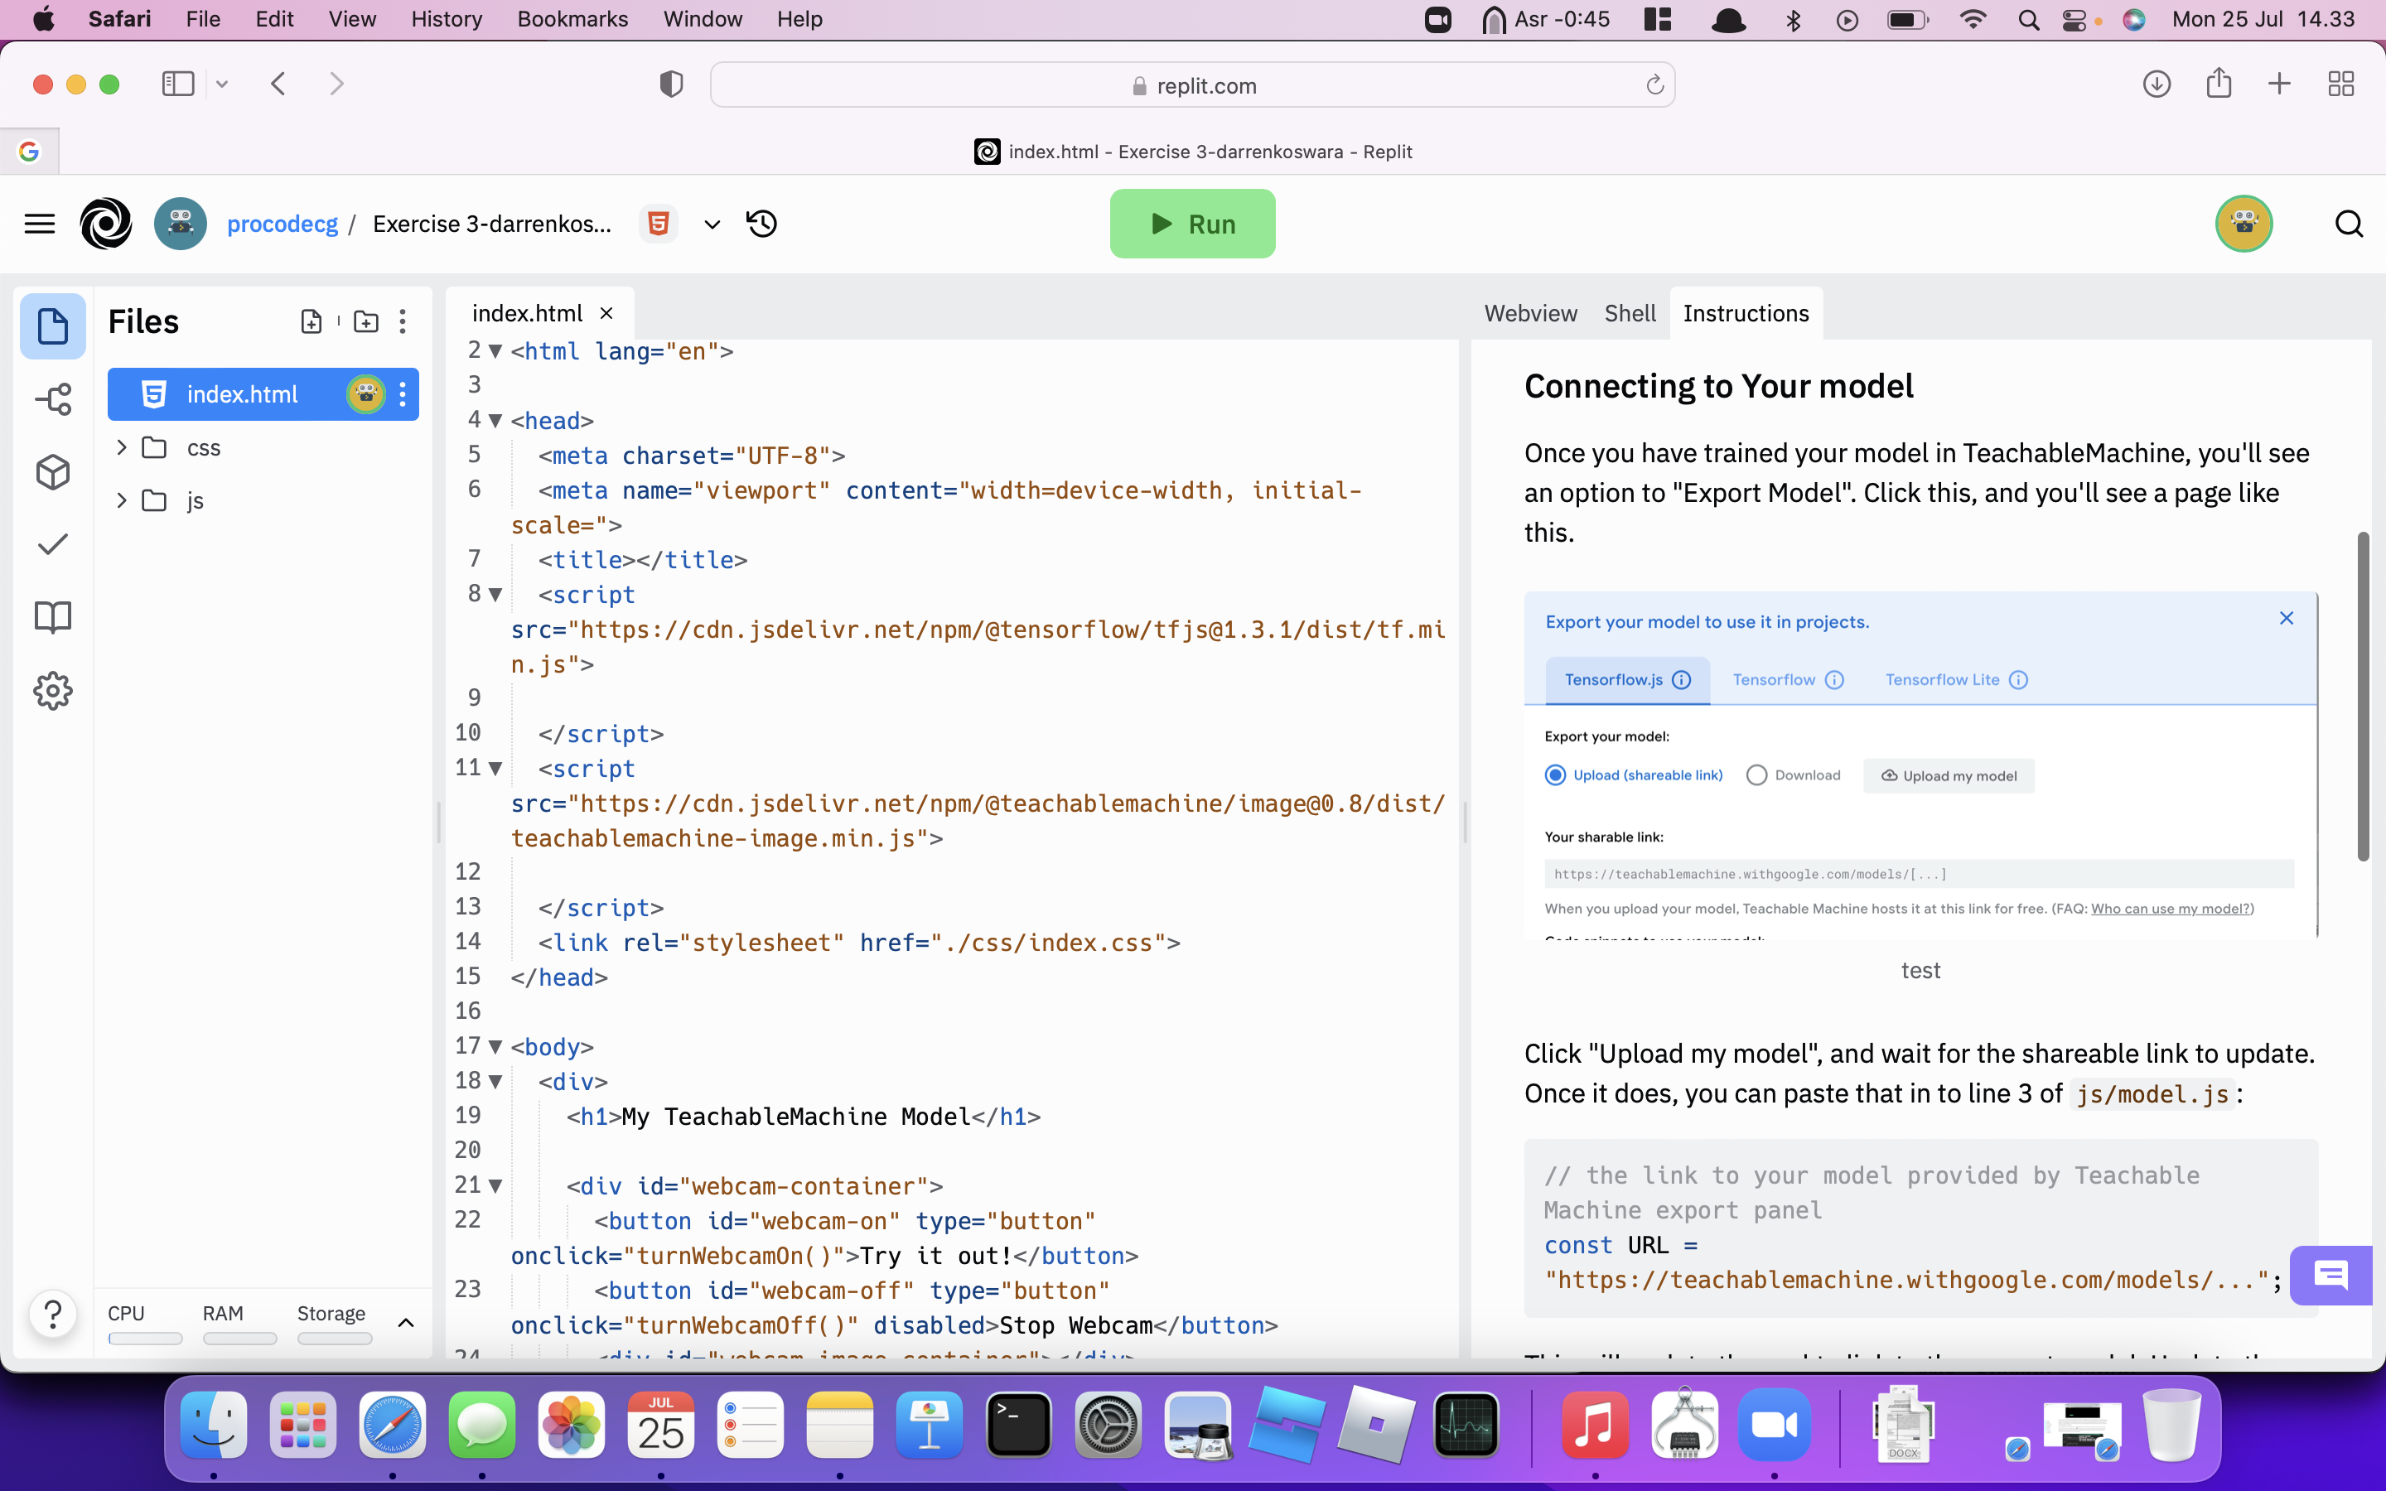Viewport: 2386px width, 1491px height.
Task: Click the shareable link field
Action: coord(1918,874)
